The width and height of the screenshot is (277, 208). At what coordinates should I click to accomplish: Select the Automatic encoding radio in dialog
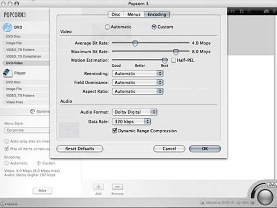pyautogui.click(x=107, y=27)
